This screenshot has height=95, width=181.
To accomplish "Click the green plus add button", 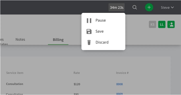I will (149, 7).
